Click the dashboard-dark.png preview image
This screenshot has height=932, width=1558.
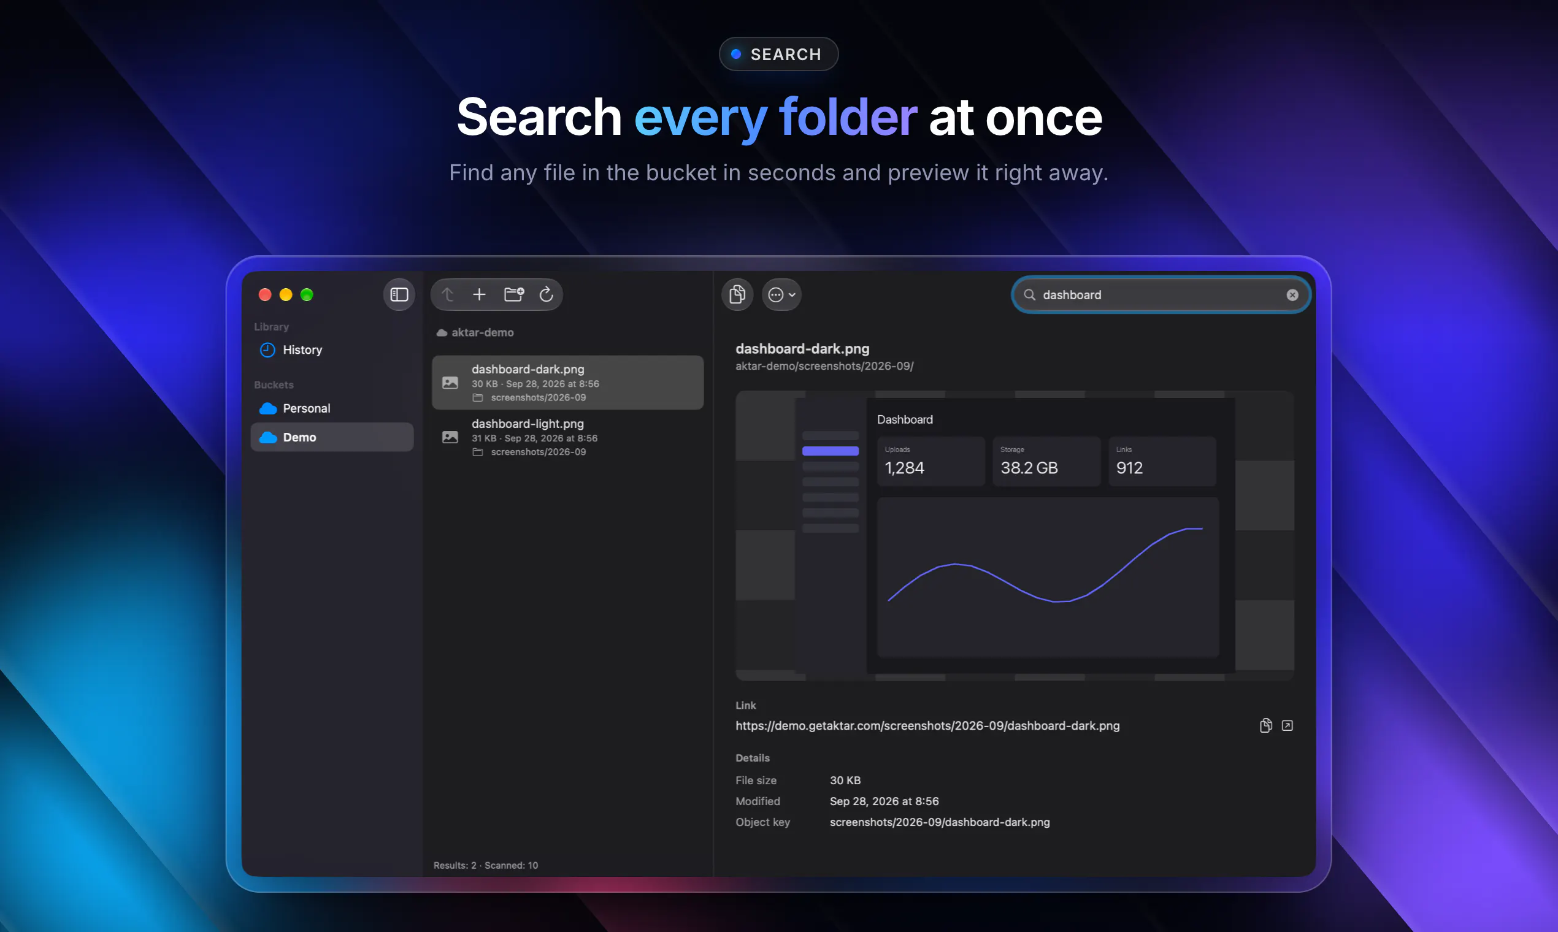coord(1015,536)
